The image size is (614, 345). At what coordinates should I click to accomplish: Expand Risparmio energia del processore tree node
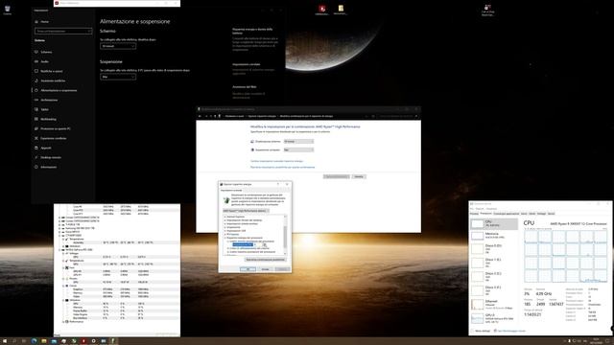tap(225, 238)
